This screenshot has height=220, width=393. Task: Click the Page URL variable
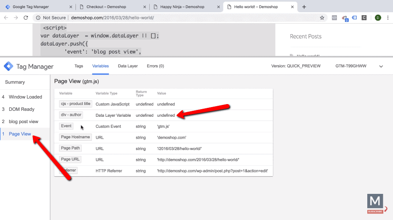point(70,159)
